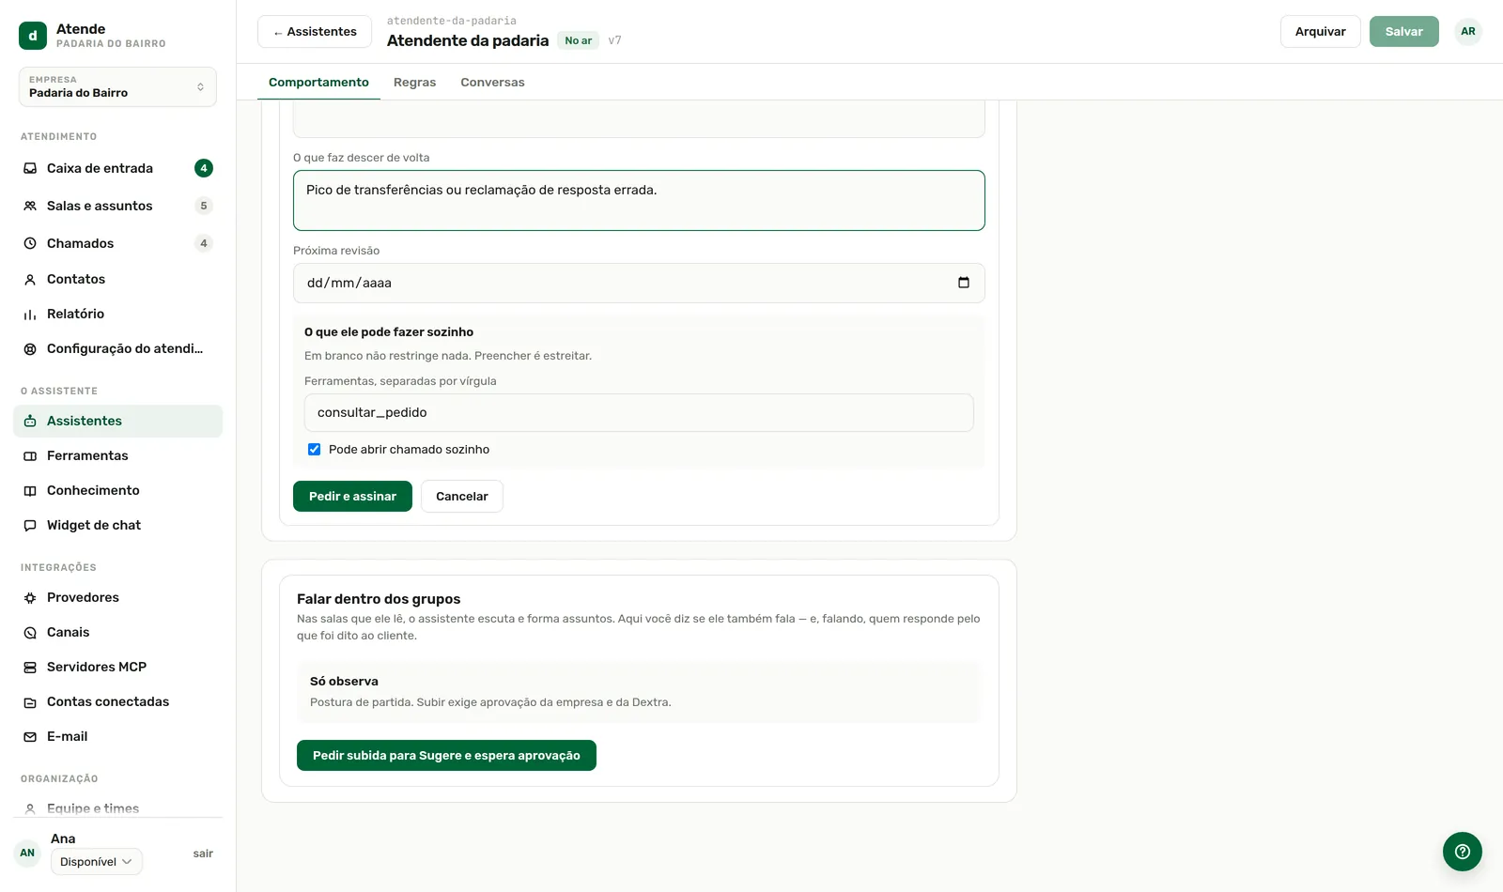
Task: Go to the Conversas tab
Action: click(x=492, y=83)
